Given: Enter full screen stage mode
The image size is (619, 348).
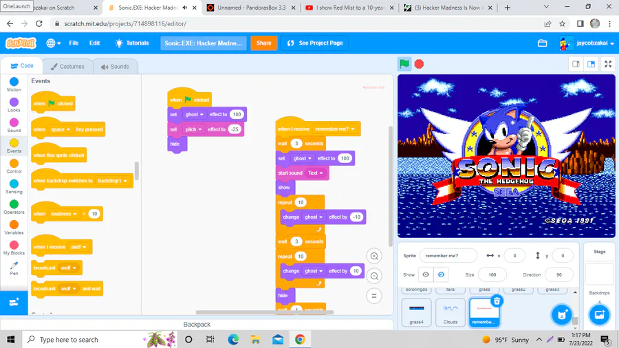Looking at the screenshot, I should point(608,64).
